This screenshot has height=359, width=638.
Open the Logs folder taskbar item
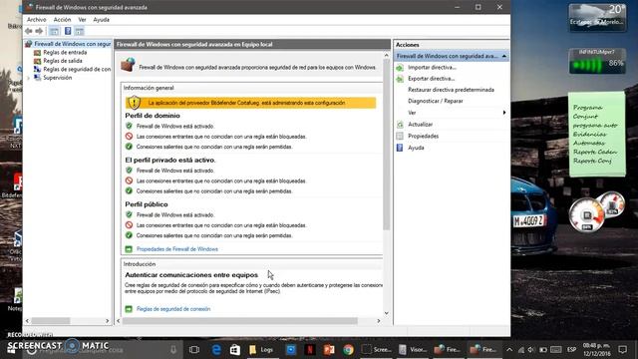click(x=261, y=349)
